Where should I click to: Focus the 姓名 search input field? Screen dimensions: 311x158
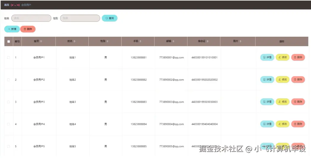coord(31,18)
